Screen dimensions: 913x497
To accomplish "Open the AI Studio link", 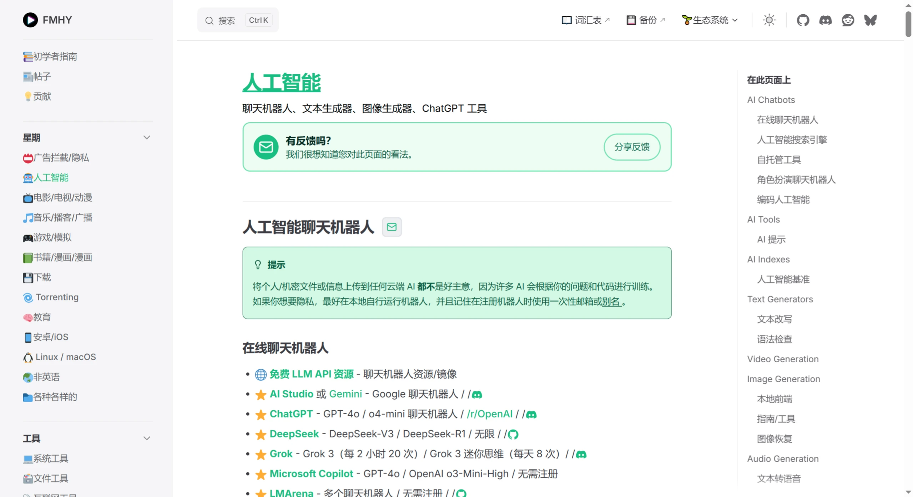I will pos(291,394).
